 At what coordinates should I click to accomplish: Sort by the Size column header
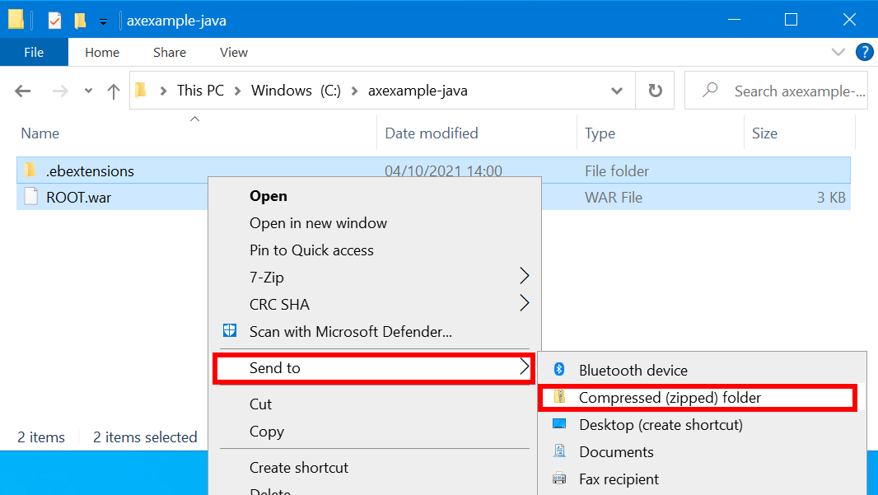point(764,133)
